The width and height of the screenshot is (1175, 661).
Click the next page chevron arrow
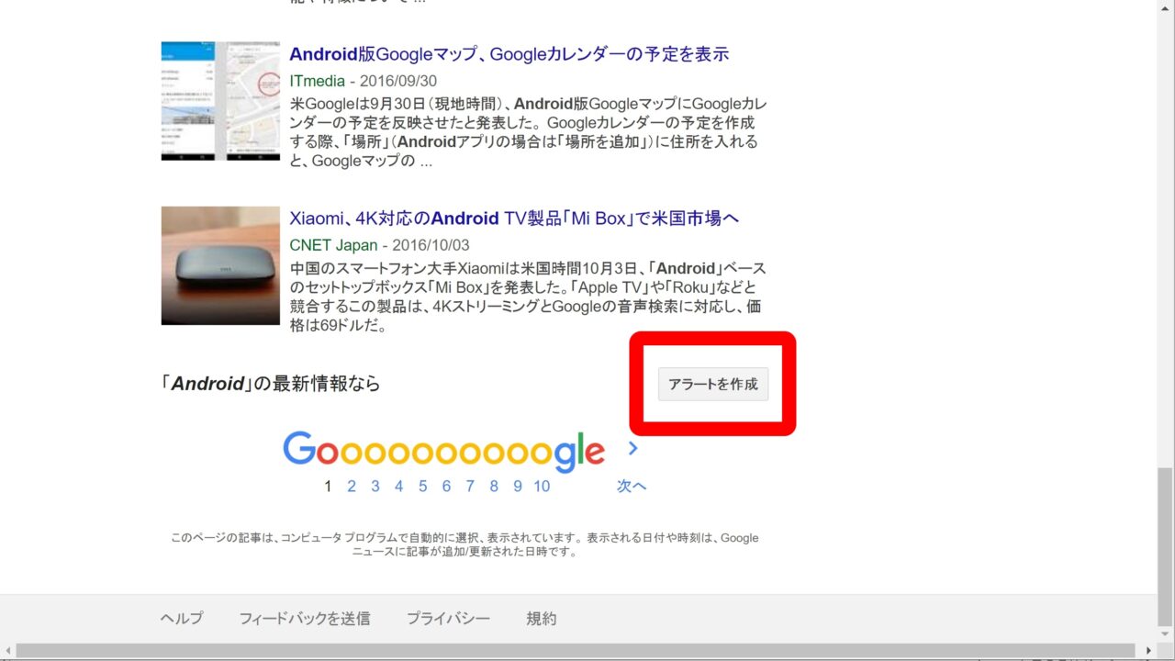(x=632, y=449)
